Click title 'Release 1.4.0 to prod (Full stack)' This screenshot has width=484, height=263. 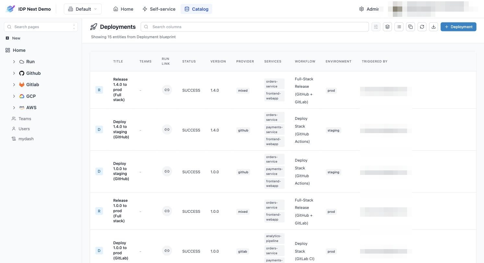pyautogui.click(x=120, y=90)
